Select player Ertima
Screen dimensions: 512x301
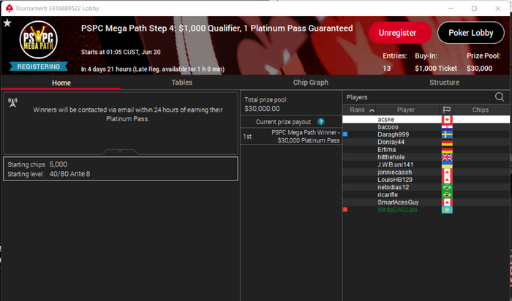click(387, 149)
